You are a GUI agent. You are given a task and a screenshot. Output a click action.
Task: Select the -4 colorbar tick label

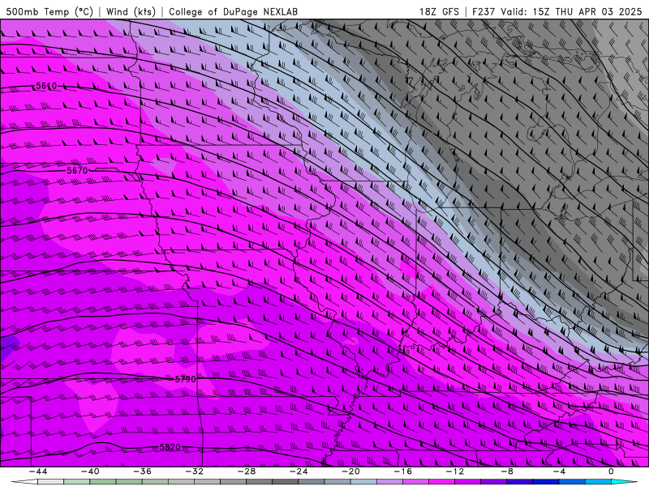tap(559, 471)
